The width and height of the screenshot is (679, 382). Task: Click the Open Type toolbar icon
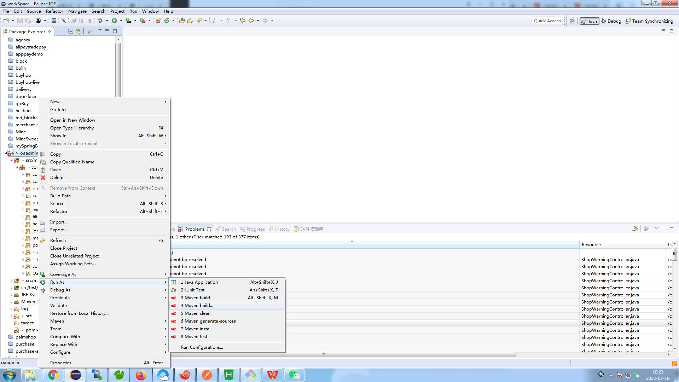(182, 21)
